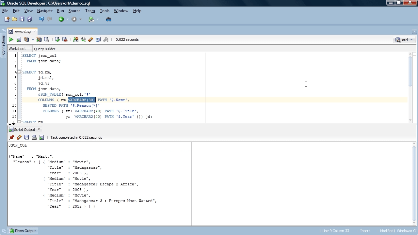Switch to the Query Builder tab
This screenshot has width=418, height=235.
click(44, 49)
